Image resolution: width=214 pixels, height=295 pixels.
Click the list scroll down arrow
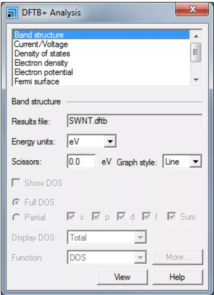tap(196, 80)
